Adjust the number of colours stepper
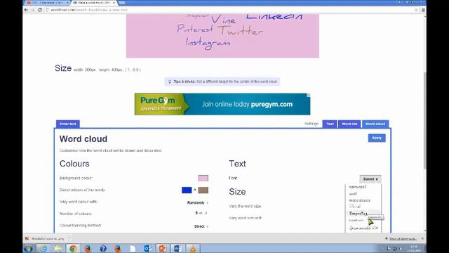 click(x=201, y=213)
